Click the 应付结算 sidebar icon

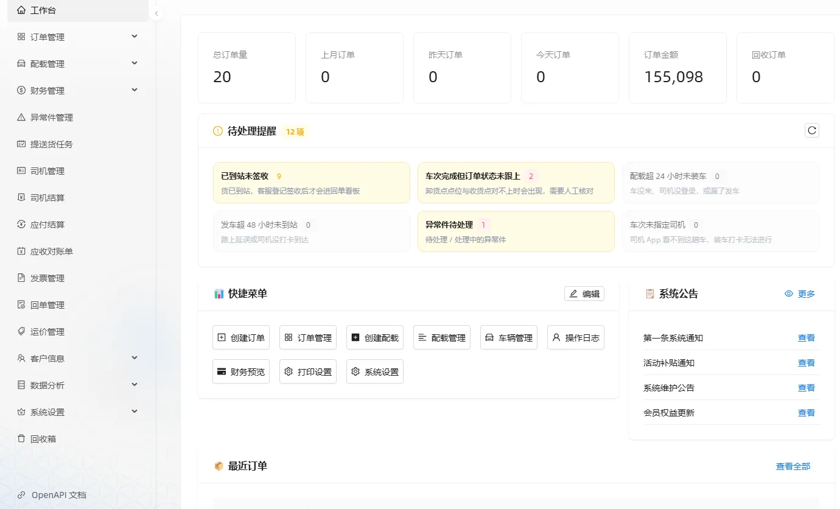(21, 224)
